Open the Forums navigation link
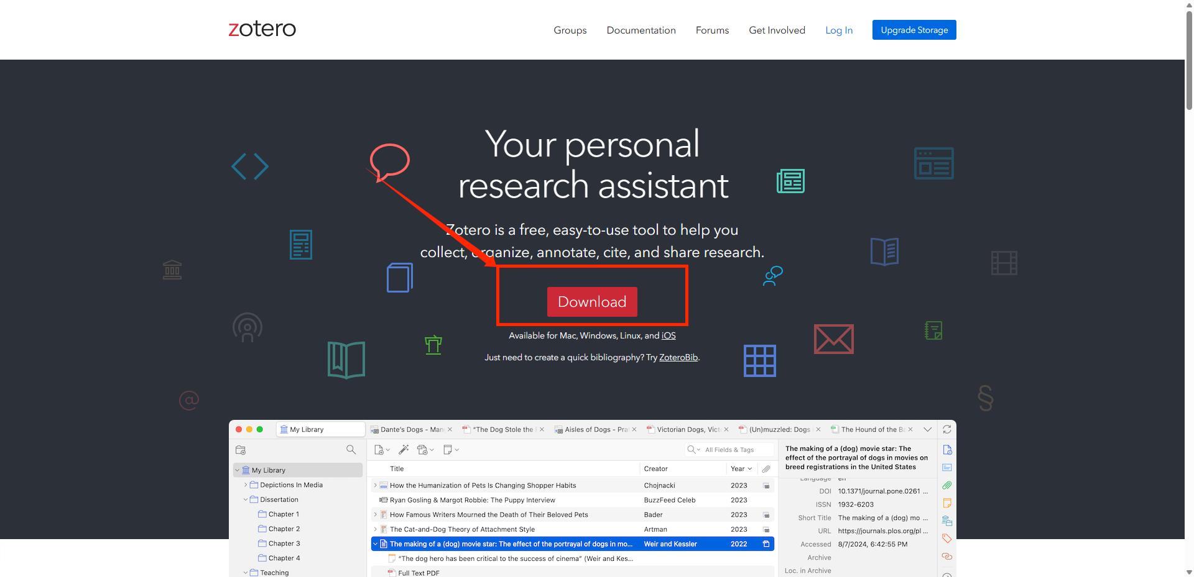This screenshot has width=1194, height=577. [x=712, y=30]
